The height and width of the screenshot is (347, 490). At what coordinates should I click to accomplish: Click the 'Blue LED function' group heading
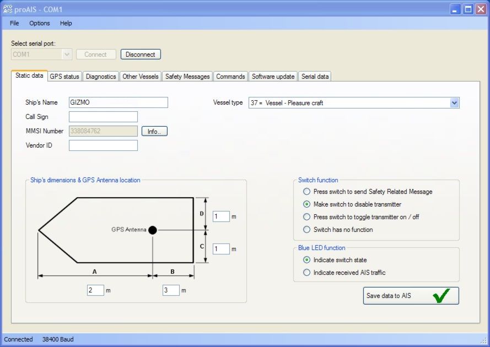click(321, 248)
